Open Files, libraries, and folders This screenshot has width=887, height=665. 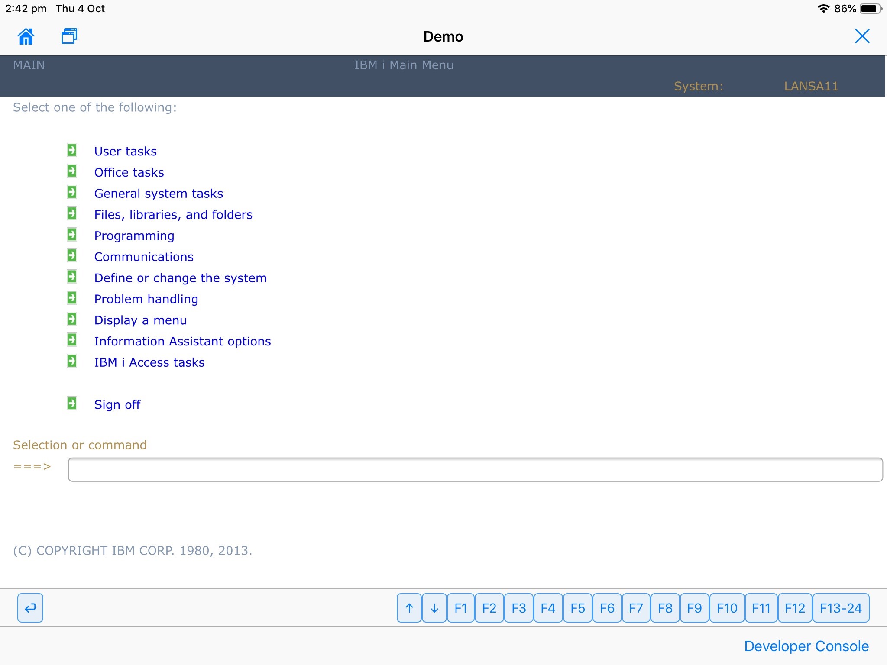point(173,215)
